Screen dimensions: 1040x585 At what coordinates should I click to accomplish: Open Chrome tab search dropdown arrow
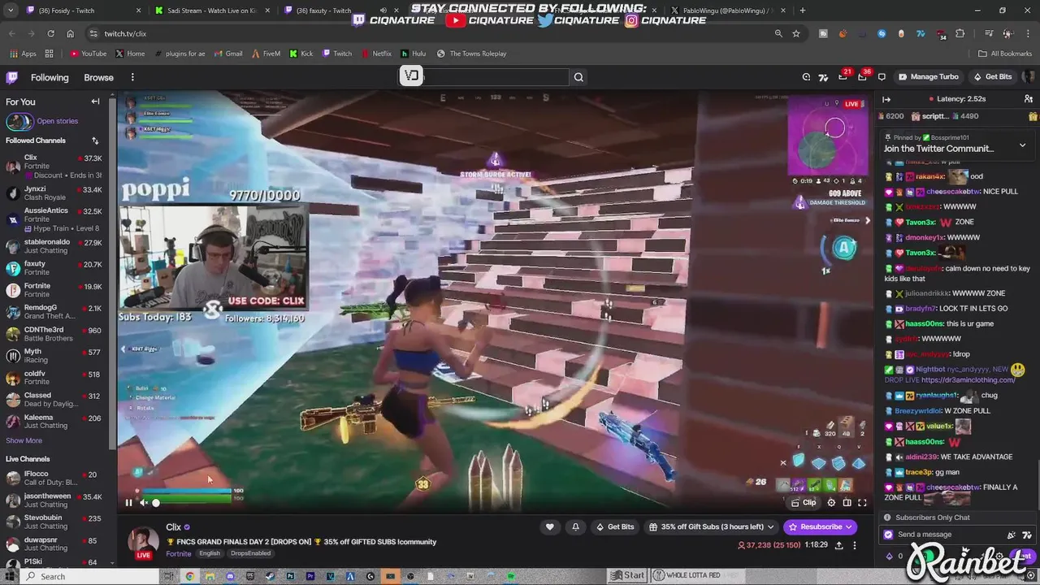click(x=11, y=11)
